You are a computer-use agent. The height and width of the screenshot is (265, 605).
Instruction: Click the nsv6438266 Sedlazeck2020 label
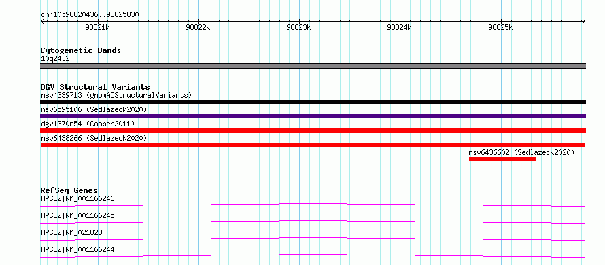point(94,138)
